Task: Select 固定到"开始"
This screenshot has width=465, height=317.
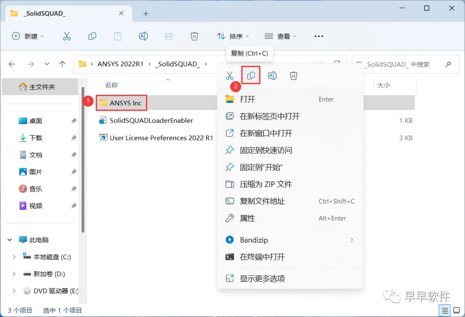Action: click(x=291, y=167)
